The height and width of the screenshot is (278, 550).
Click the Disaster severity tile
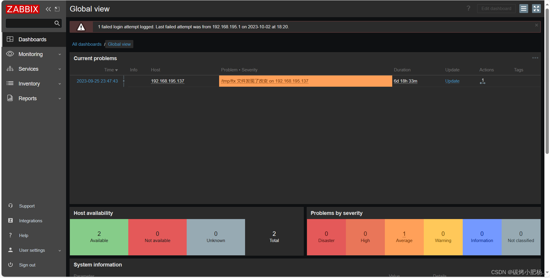(326, 237)
